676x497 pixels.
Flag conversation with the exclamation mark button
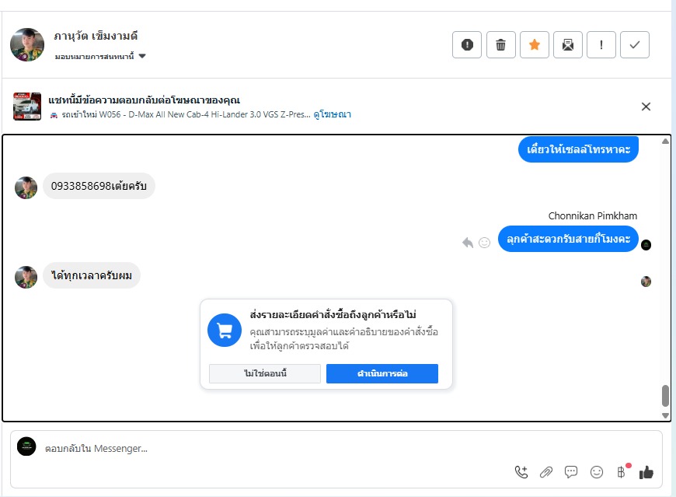[601, 45]
